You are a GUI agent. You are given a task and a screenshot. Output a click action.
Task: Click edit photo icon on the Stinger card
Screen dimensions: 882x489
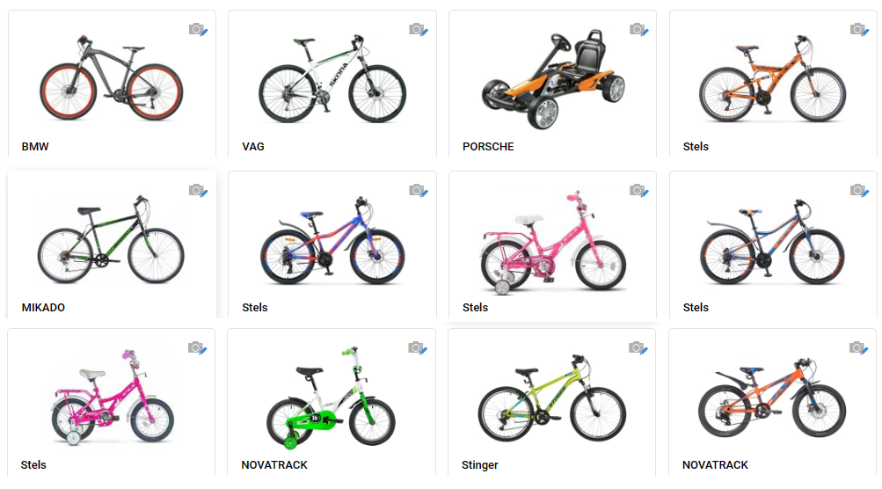point(638,347)
